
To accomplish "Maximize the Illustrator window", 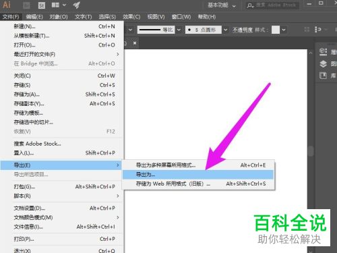I will click(x=321, y=3).
